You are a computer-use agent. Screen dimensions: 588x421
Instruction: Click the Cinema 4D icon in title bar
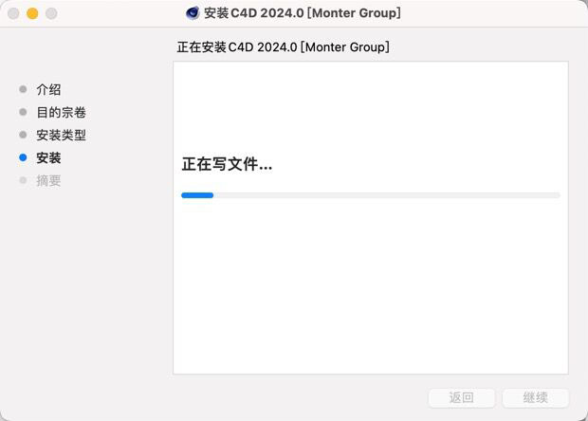[x=193, y=13]
